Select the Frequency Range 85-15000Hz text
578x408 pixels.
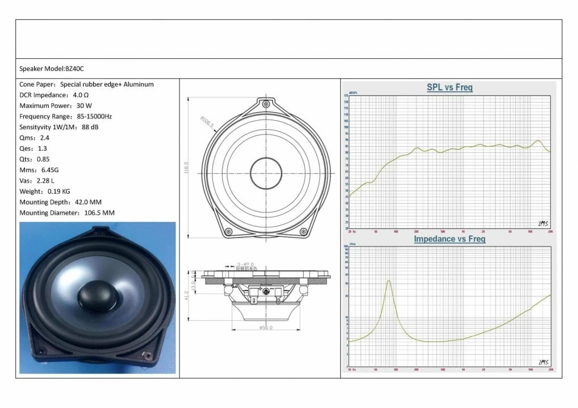coord(66,116)
